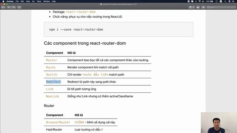Click the Zoom In toolbar button
Viewport: 237px width, 133px height.
pyautogui.click(x=14, y=7)
